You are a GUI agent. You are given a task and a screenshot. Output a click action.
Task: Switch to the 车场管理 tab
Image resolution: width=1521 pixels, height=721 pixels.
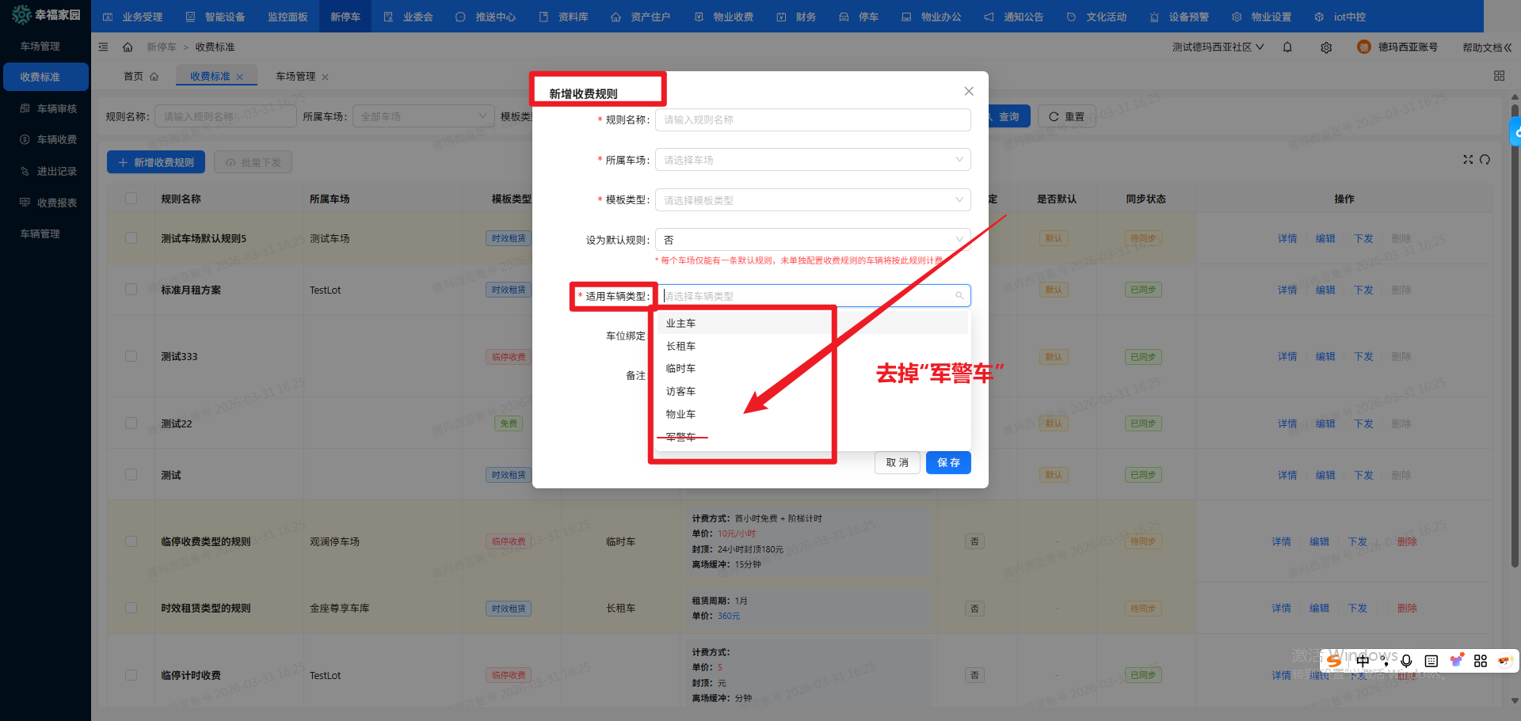tap(295, 77)
